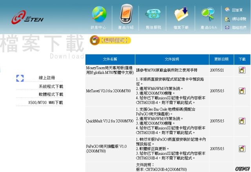Open 回首頁 home link

tap(237, 10)
